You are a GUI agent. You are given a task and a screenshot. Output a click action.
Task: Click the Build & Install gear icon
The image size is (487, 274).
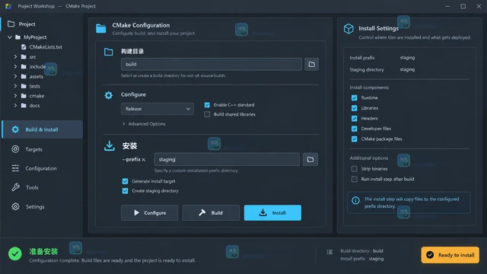pos(15,129)
